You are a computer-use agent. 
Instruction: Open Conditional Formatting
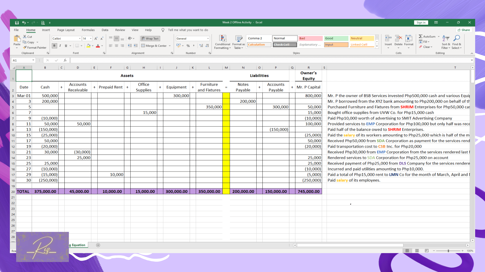click(223, 42)
